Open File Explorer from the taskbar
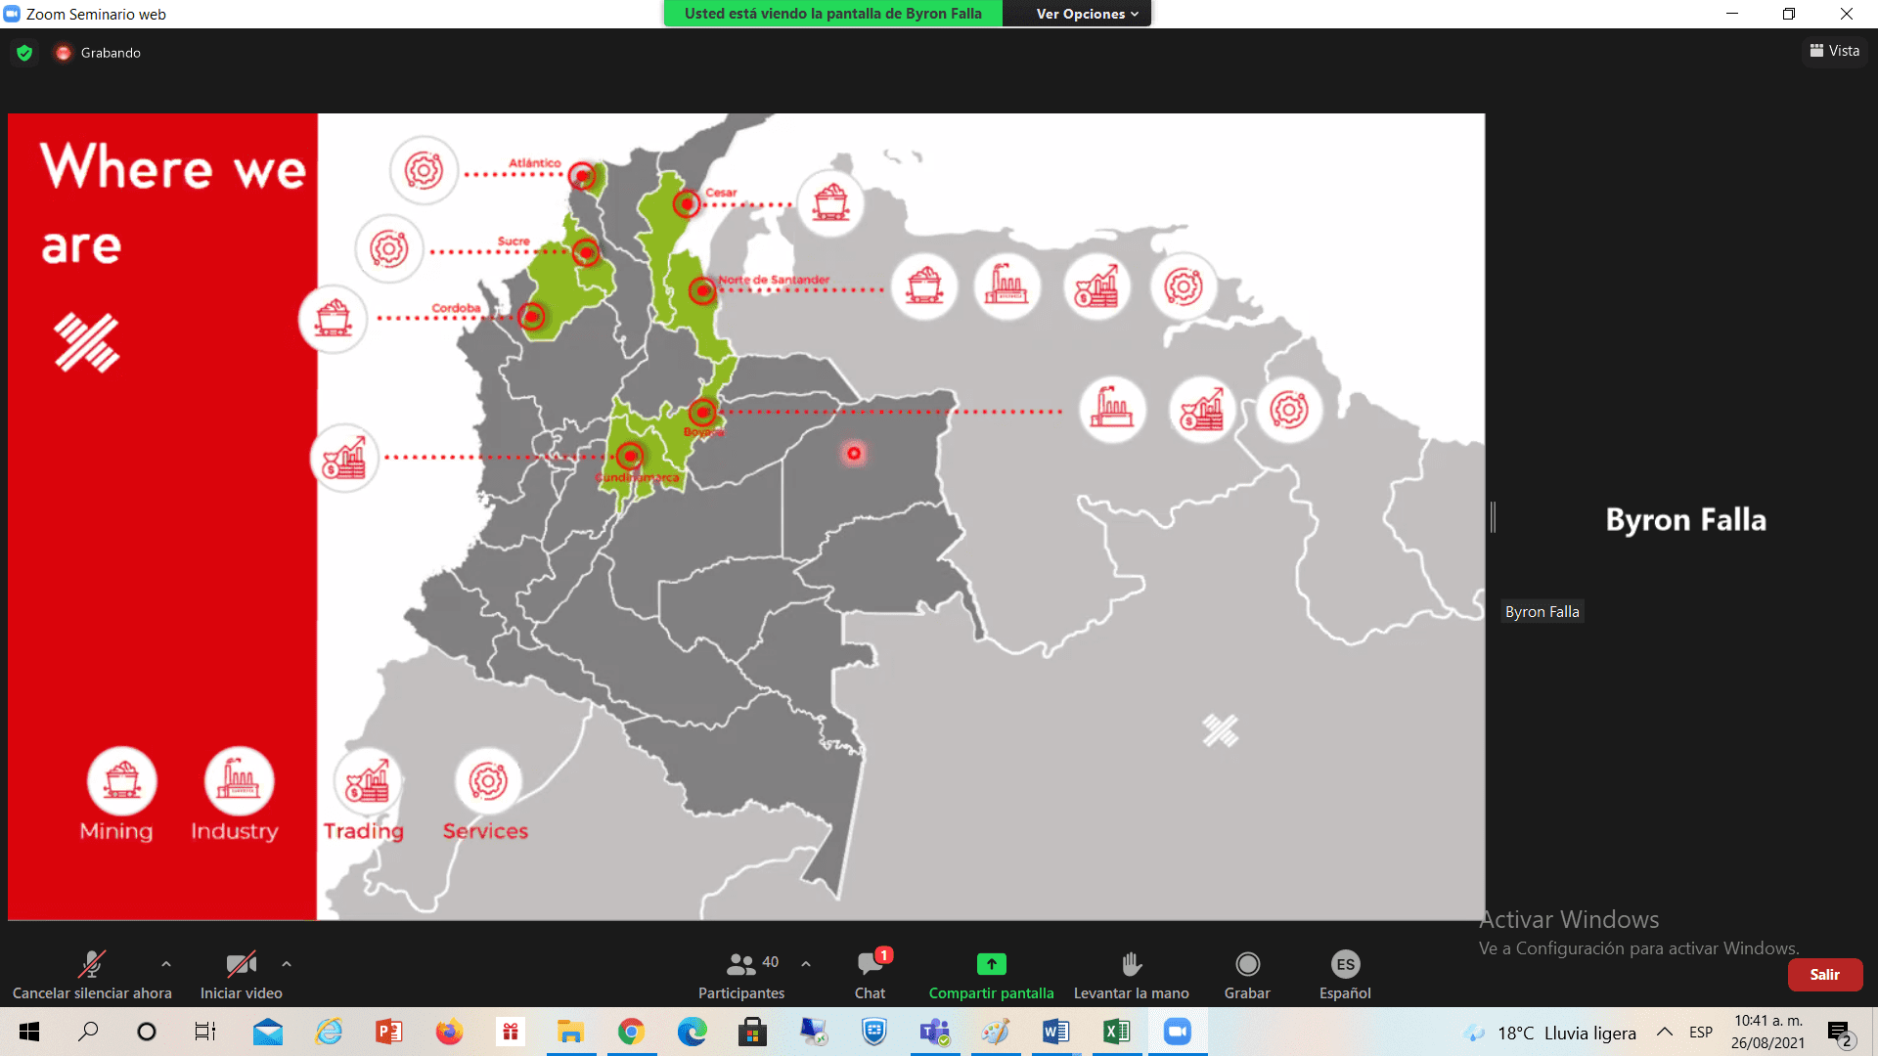 (570, 1032)
